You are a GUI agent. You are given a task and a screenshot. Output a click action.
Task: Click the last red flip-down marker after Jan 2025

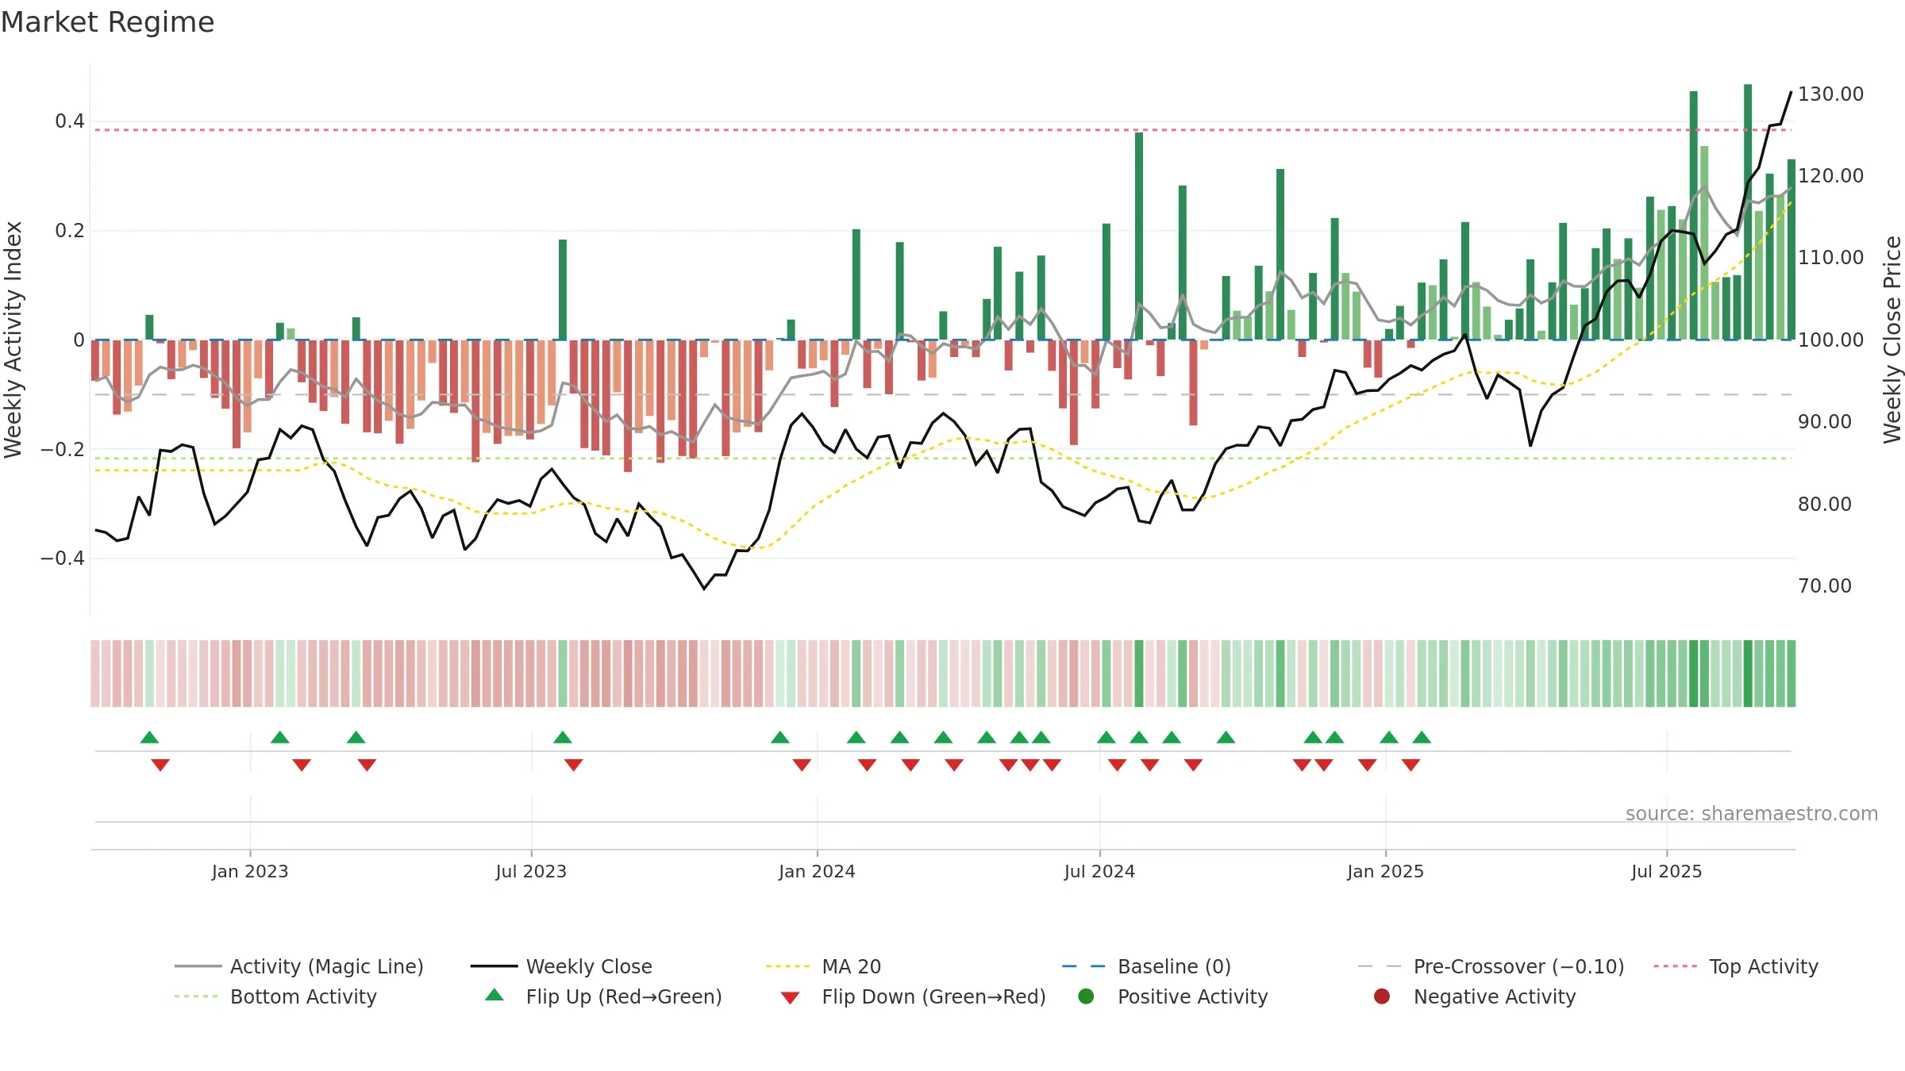click(1410, 765)
